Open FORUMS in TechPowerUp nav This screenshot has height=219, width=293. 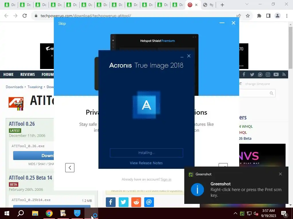pos(48,74)
